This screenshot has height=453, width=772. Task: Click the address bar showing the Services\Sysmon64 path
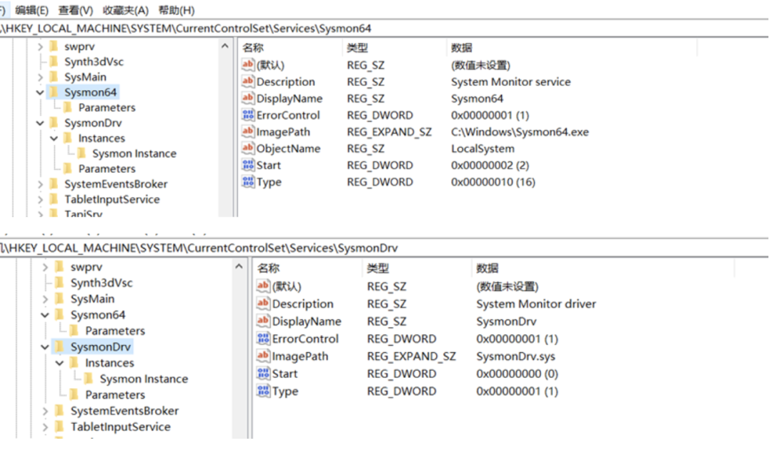384,28
